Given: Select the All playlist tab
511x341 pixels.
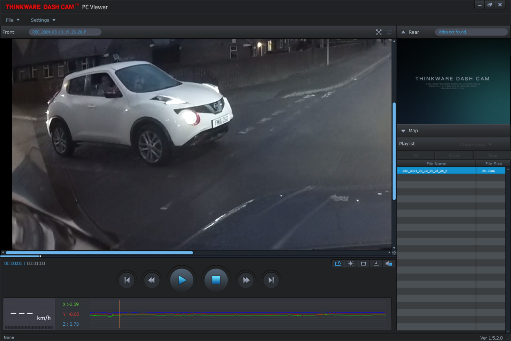Looking at the screenshot, I should tap(416, 155).
